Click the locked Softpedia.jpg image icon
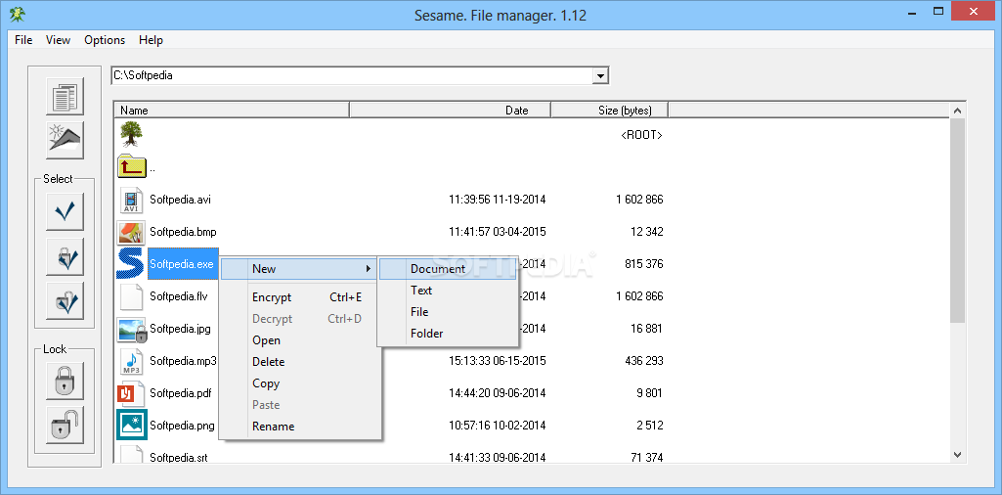The image size is (1002, 495). tap(132, 330)
